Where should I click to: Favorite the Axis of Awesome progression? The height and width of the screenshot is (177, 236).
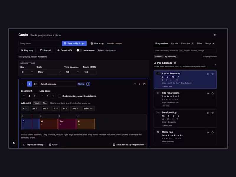click(212, 74)
